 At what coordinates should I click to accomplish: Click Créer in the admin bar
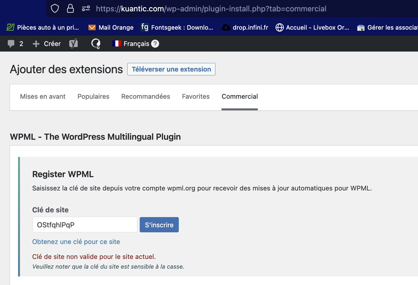[x=47, y=44]
